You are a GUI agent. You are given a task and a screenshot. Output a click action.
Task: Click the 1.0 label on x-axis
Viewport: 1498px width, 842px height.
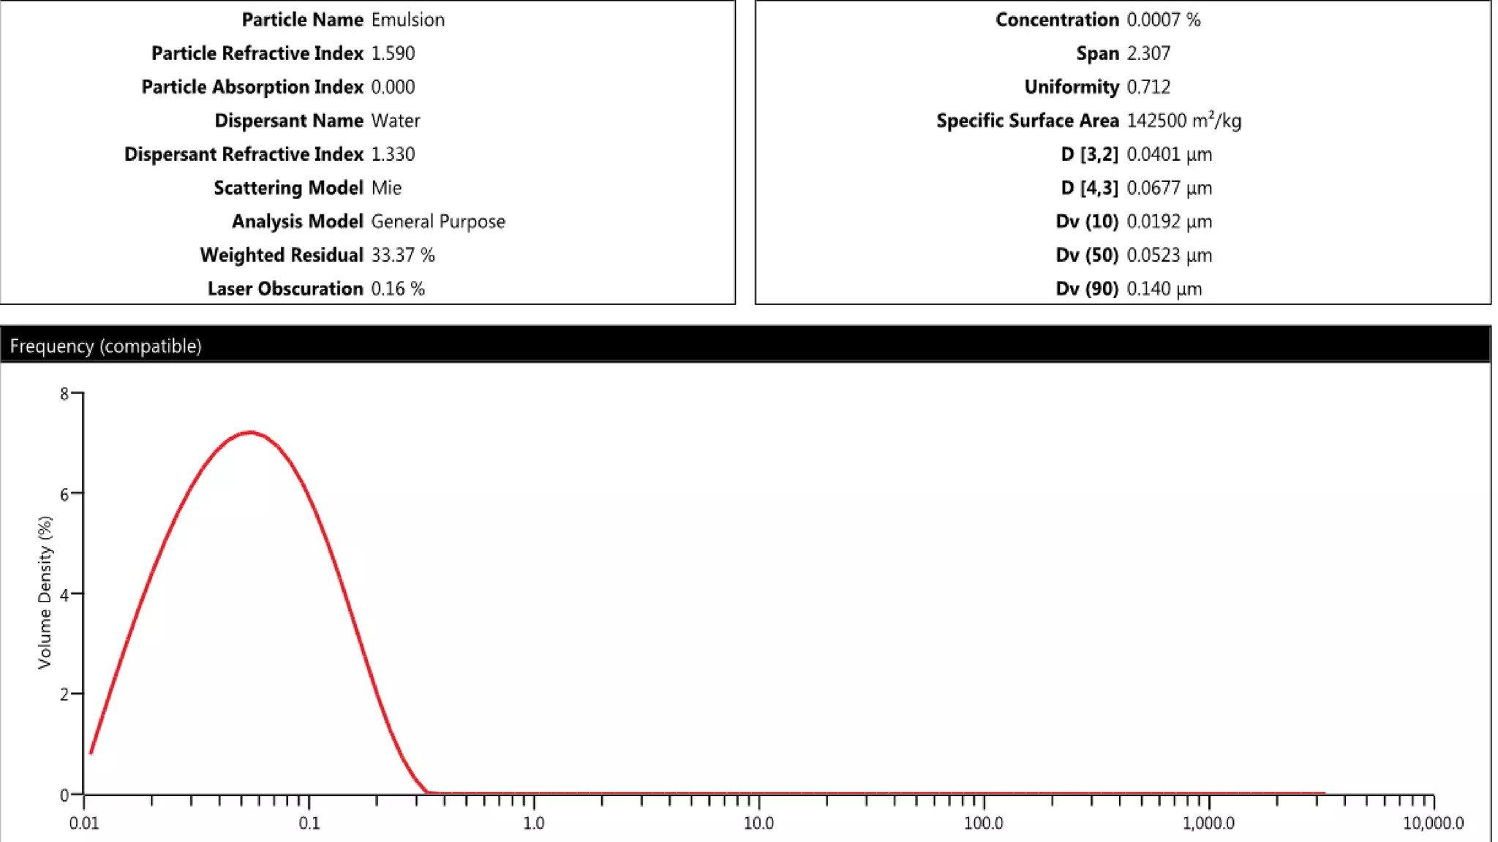(x=533, y=823)
